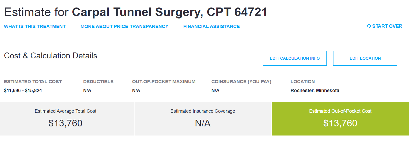Click the START OVER link text
Image resolution: width=415 pixels, height=143 pixels.
tap(387, 26)
